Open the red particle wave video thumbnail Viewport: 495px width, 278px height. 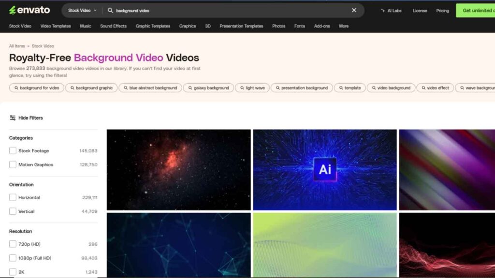[x=447, y=245]
